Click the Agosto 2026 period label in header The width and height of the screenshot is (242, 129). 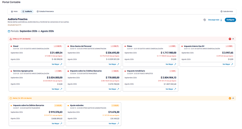click(x=47, y=31)
